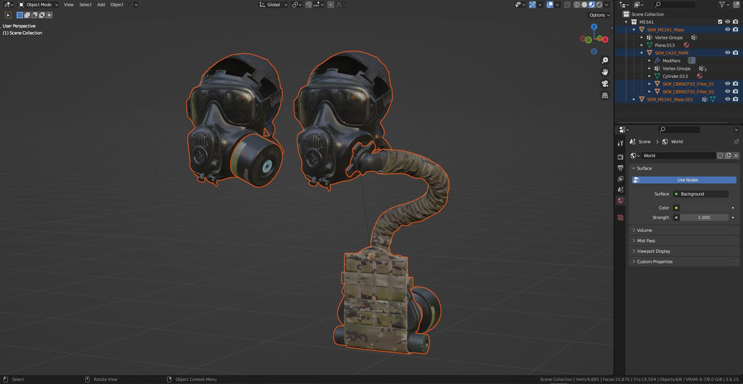Hide SKM_C420_PAPR with its eye icon
The width and height of the screenshot is (743, 384).
728,53
